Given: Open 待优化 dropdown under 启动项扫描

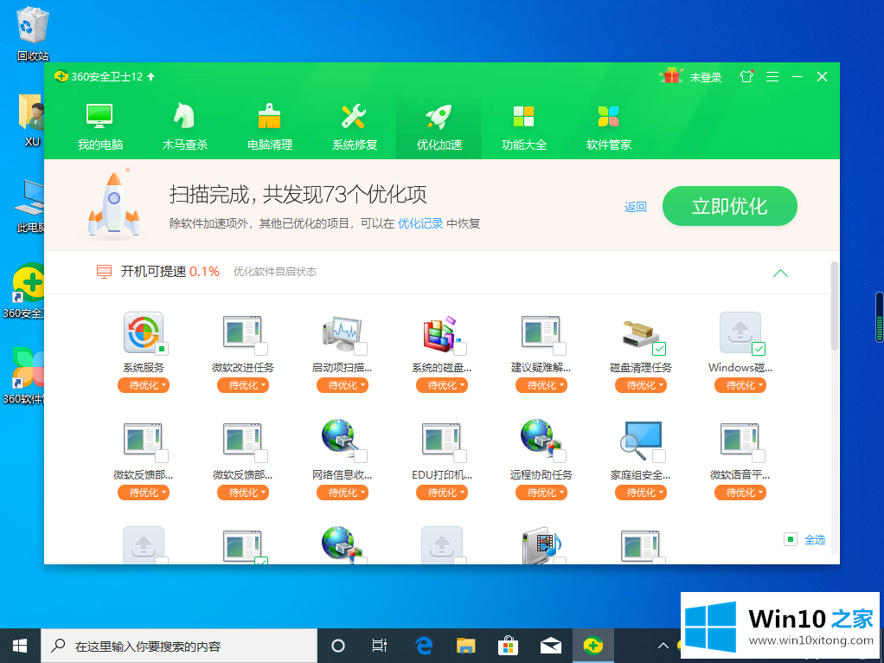Looking at the screenshot, I should point(342,385).
